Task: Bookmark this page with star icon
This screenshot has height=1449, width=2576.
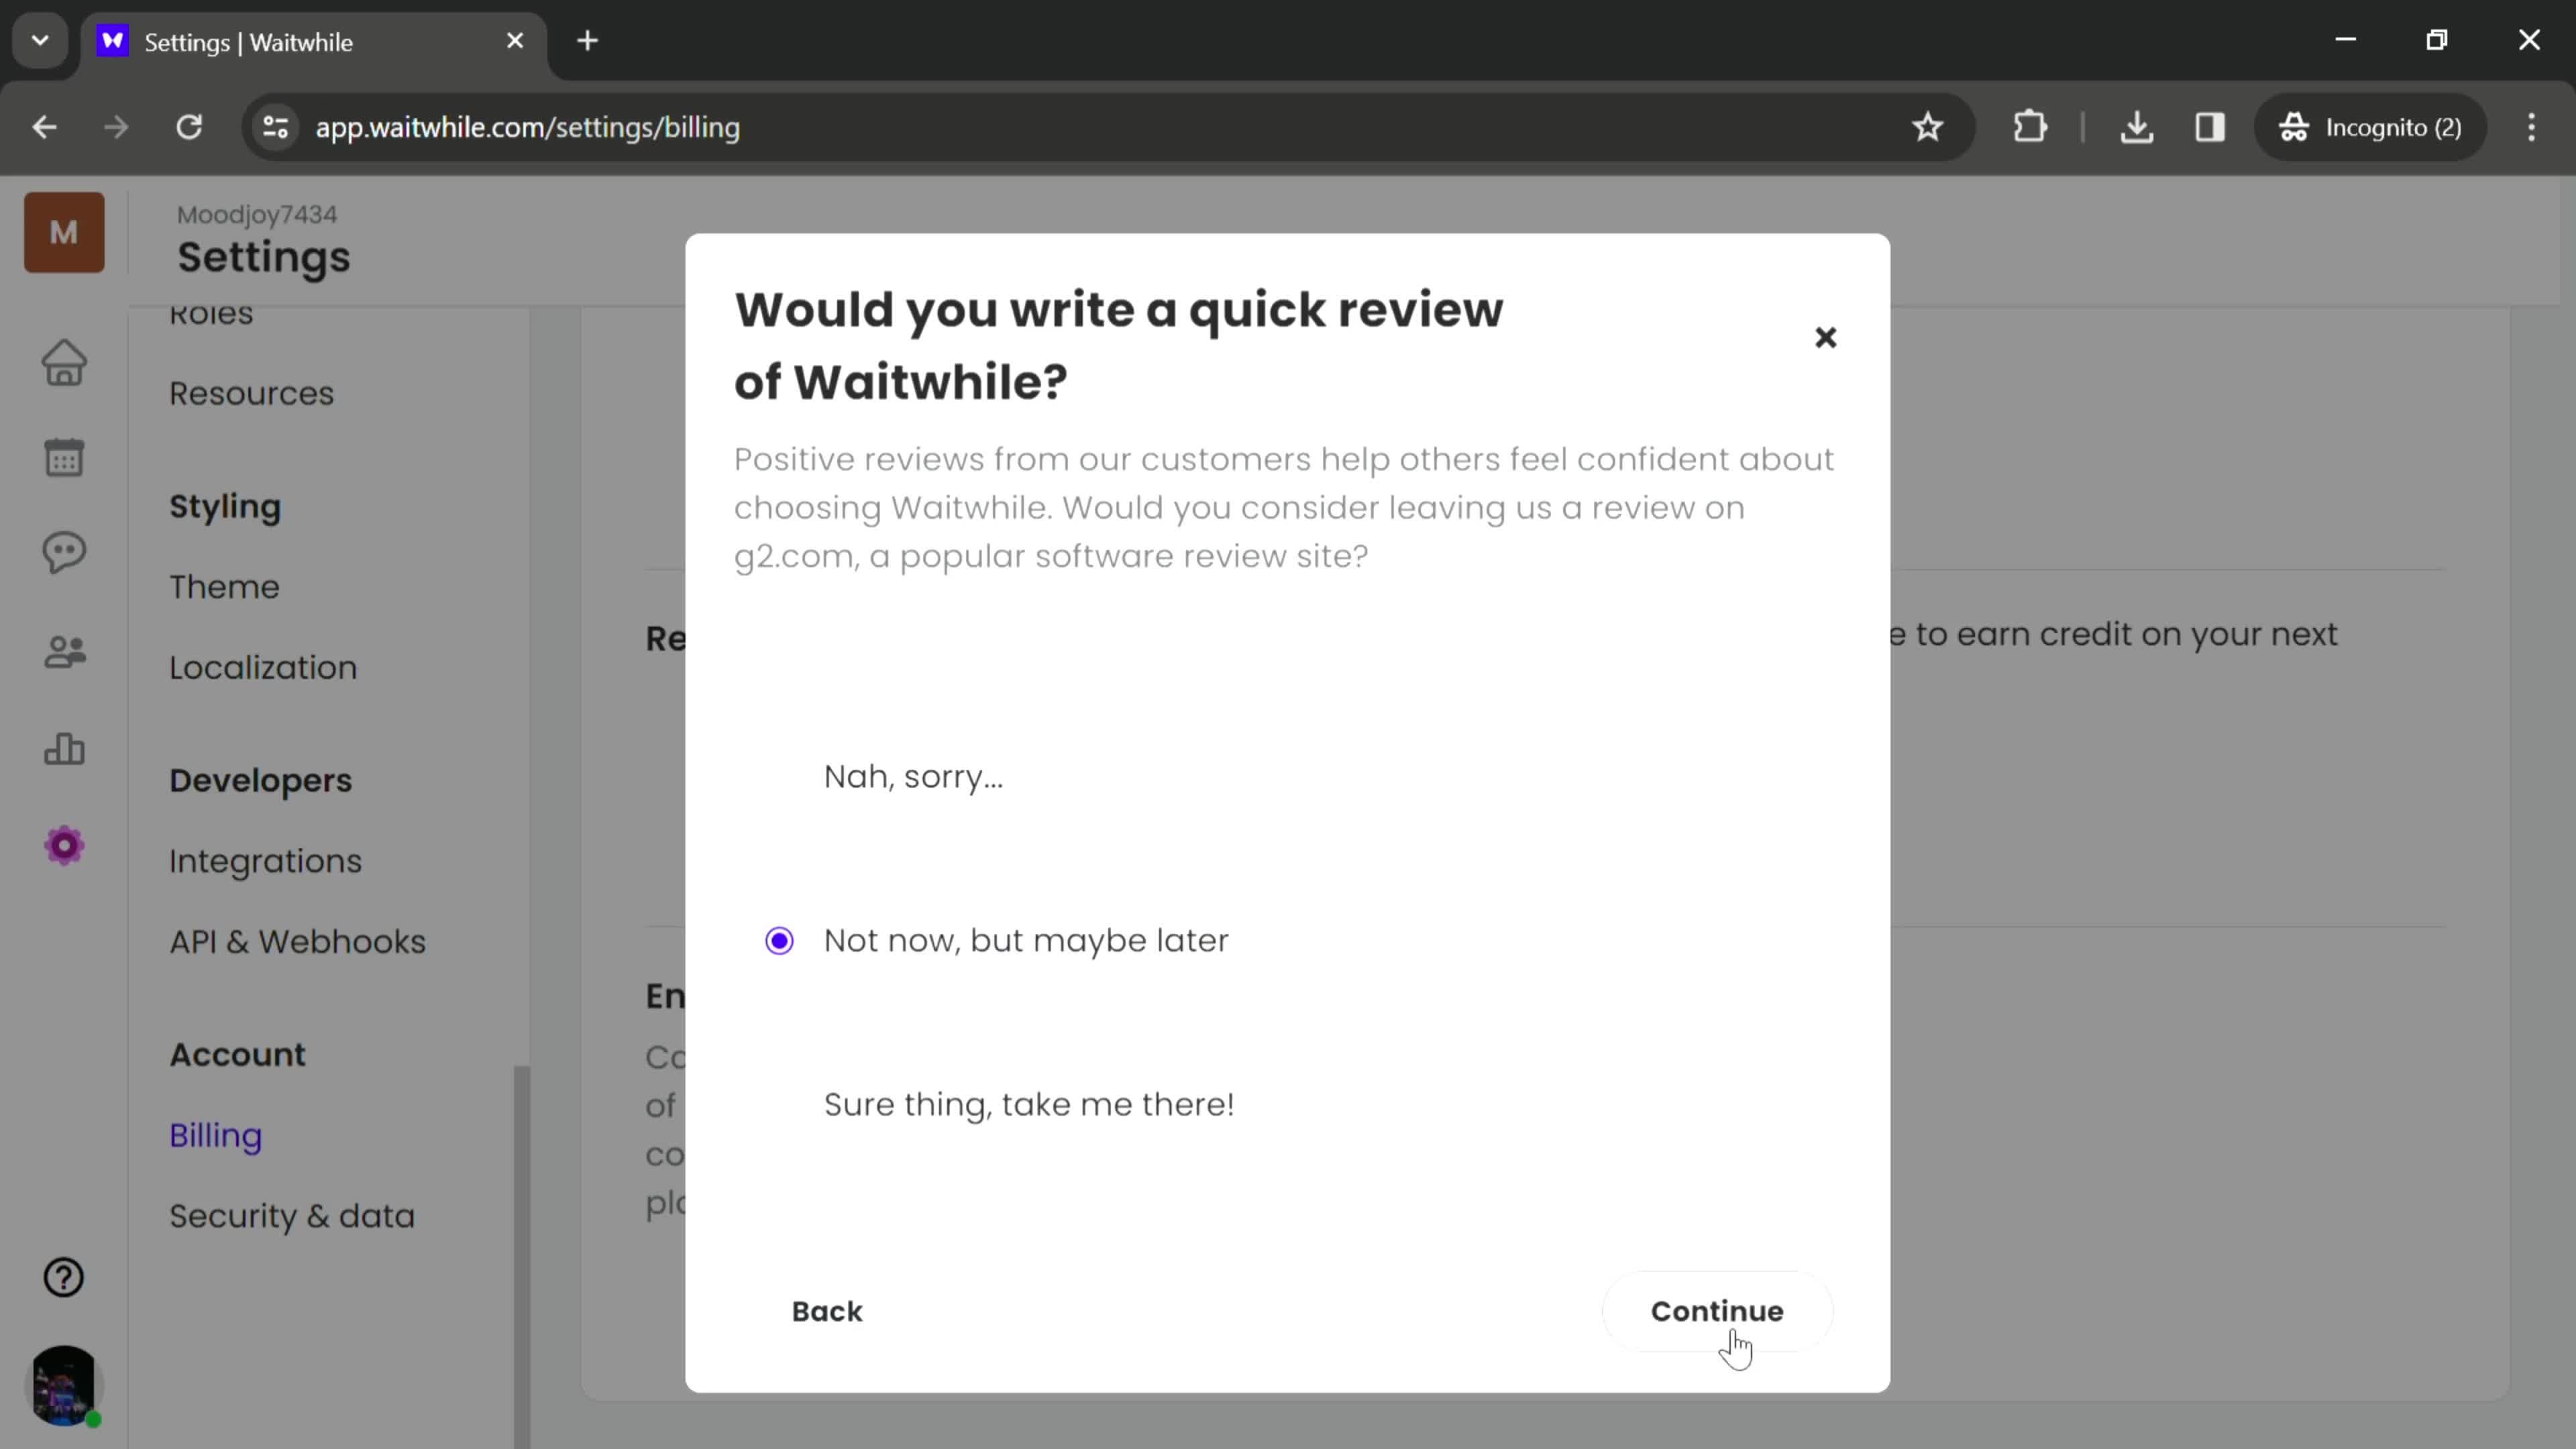Action: point(1927,127)
